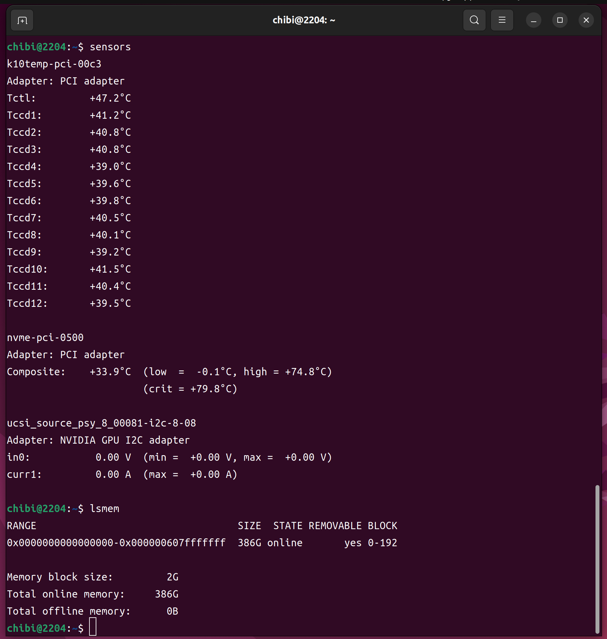The width and height of the screenshot is (607, 639).
Task: Click the nvme-pci-0500 device name
Action: pos(45,338)
